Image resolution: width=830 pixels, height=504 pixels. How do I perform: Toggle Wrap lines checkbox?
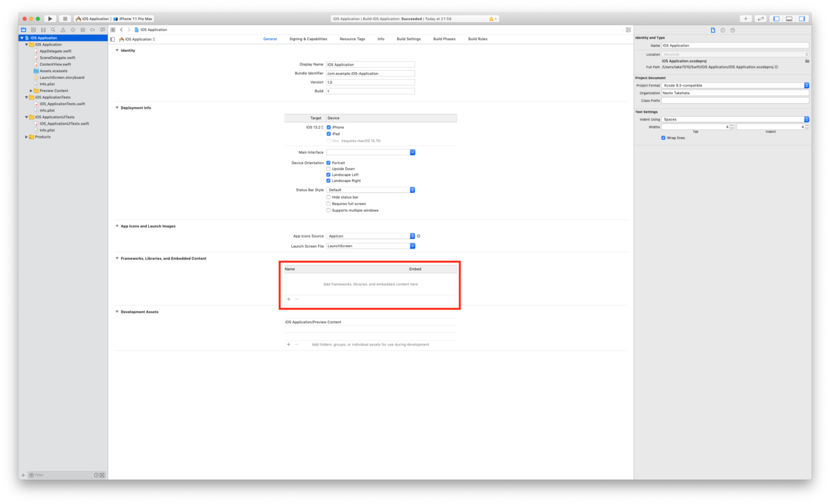(x=663, y=138)
